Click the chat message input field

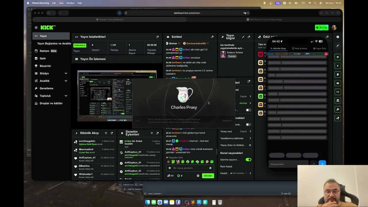click(190, 168)
